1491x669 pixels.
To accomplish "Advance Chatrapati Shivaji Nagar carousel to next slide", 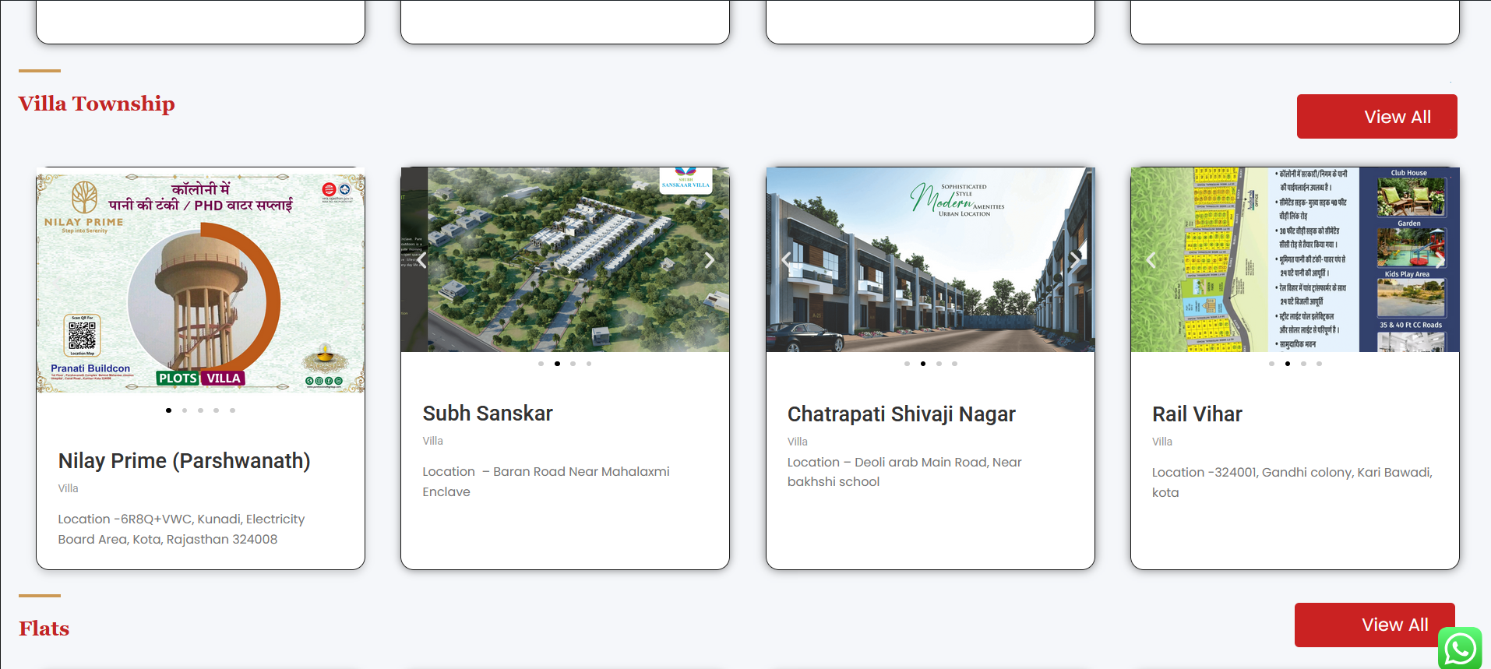I will pos(1075,260).
